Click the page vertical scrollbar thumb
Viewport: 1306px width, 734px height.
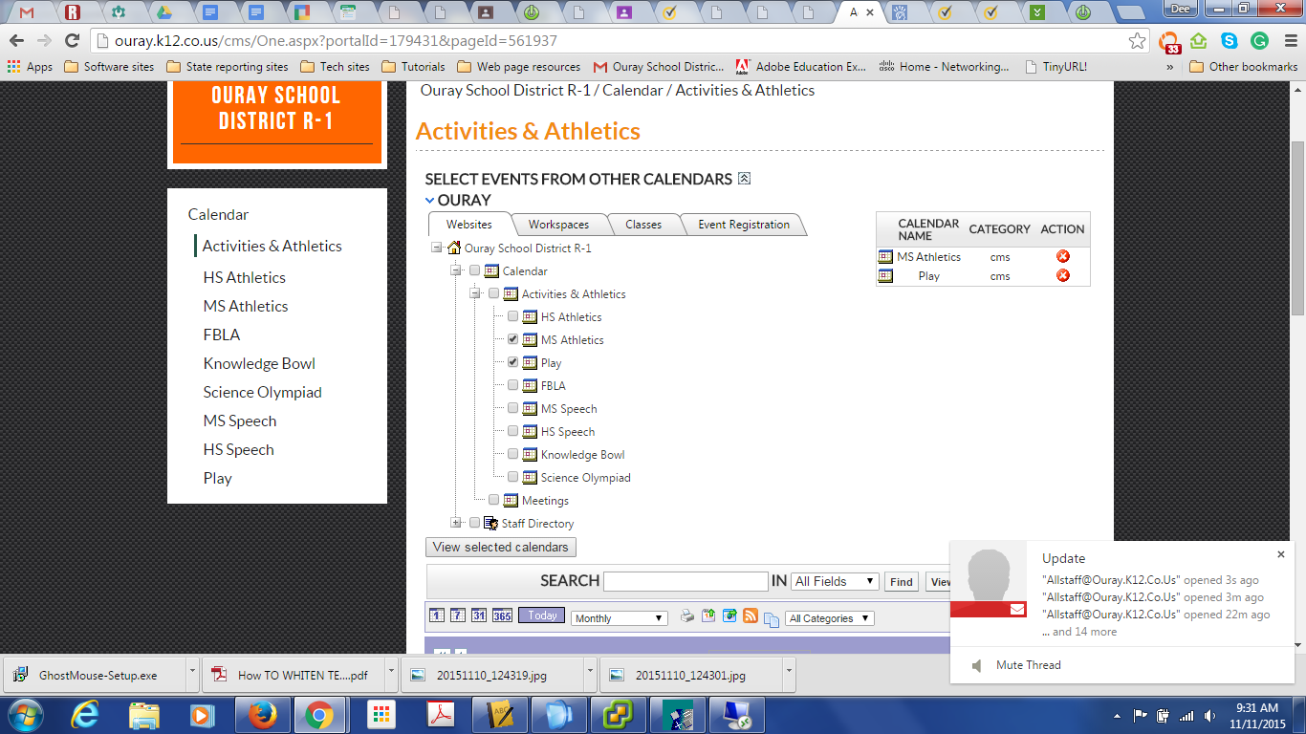pos(1297,227)
